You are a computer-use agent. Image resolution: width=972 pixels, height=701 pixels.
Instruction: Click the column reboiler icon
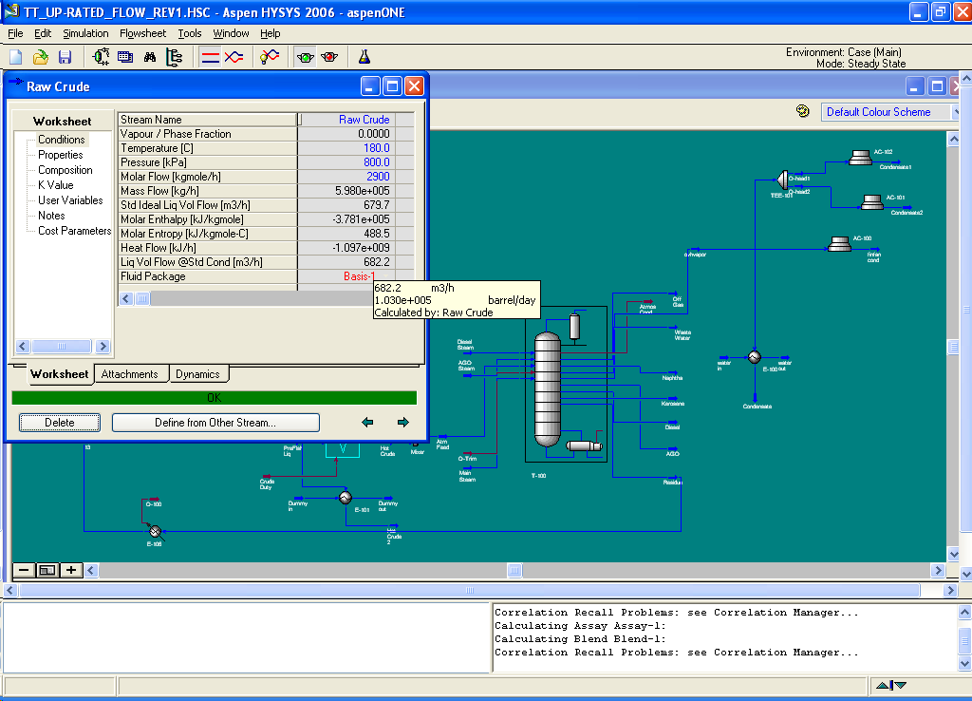[x=584, y=445]
